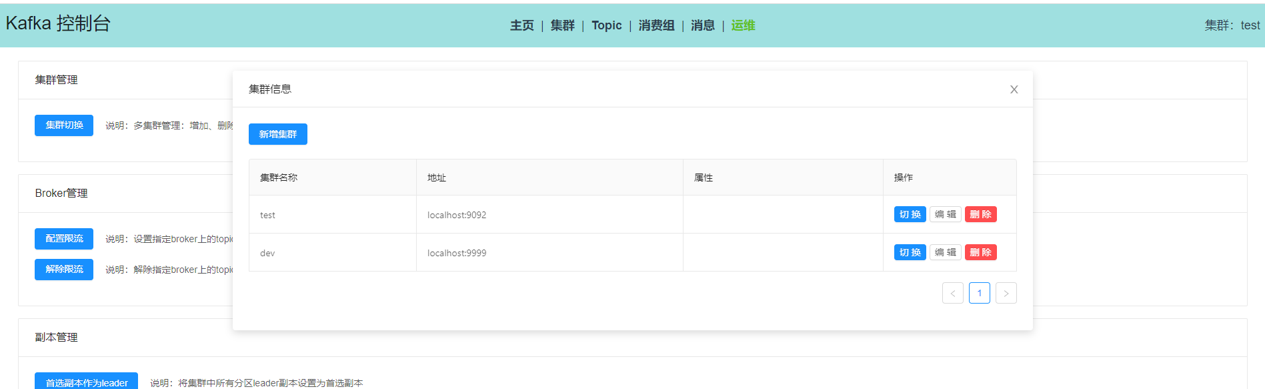Open the 集群 navigation item

click(562, 25)
